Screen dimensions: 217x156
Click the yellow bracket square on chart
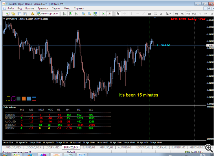(8, 99)
